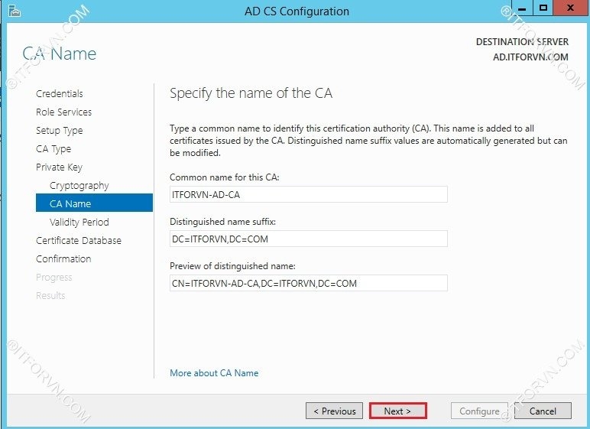Click the Preview of distinguished name field
Screen dimensions: 590x429
(x=308, y=284)
